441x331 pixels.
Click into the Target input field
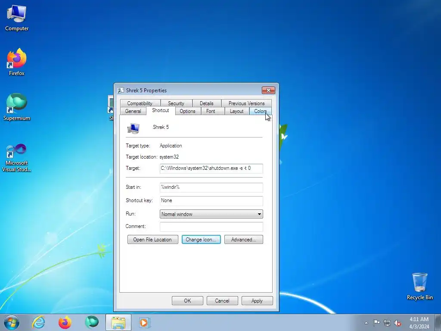[211, 169]
